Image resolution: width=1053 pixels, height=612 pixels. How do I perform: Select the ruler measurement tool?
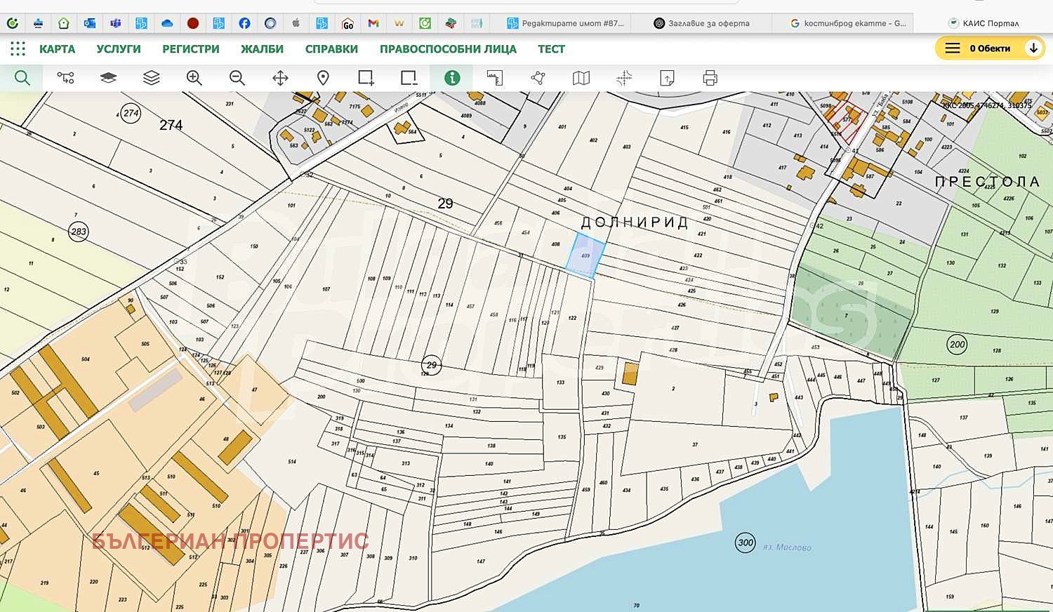(x=495, y=78)
